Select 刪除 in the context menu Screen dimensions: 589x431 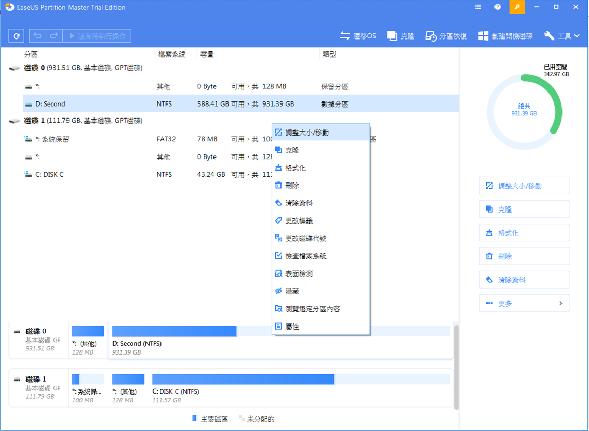coord(321,186)
